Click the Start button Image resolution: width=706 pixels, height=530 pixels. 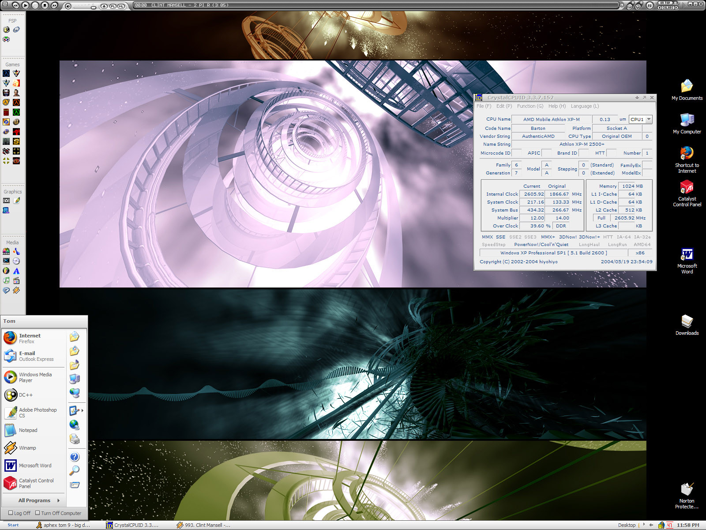13,525
